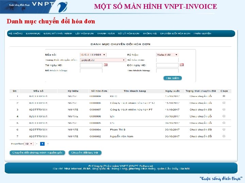Choose radio button for Pham Thi B row
Viewport: 245px width, 183px height.
pos(224,129)
